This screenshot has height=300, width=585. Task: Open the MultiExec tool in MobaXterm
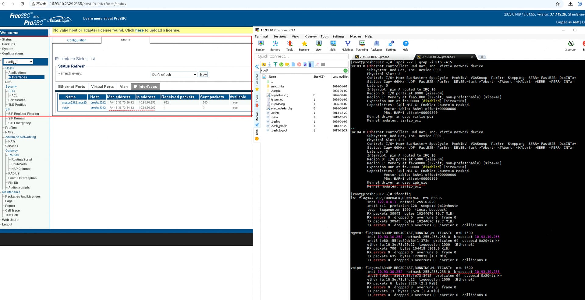tap(347, 46)
